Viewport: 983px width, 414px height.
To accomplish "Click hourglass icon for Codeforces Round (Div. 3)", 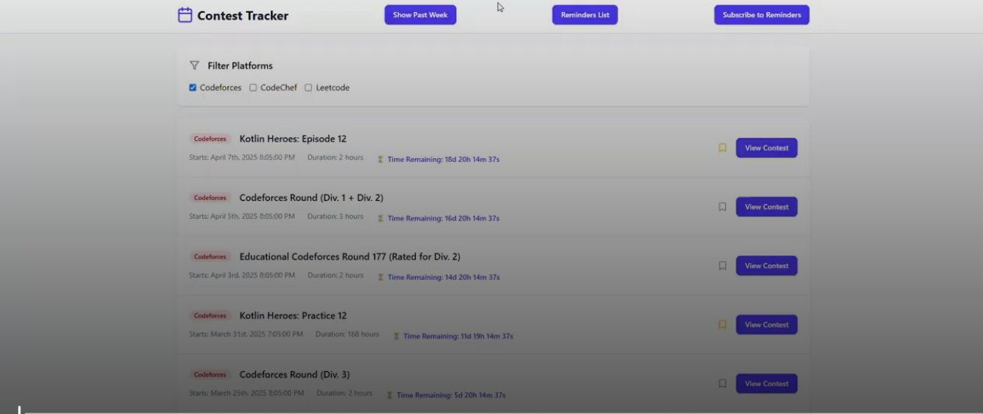I will tap(390, 395).
